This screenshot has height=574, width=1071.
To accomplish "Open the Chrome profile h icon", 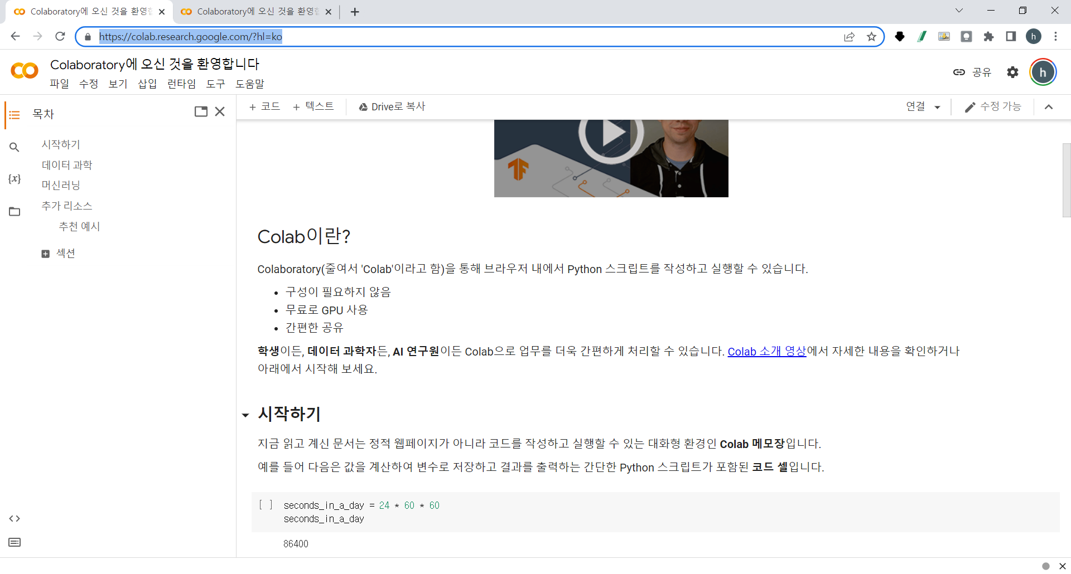I will (x=1034, y=37).
